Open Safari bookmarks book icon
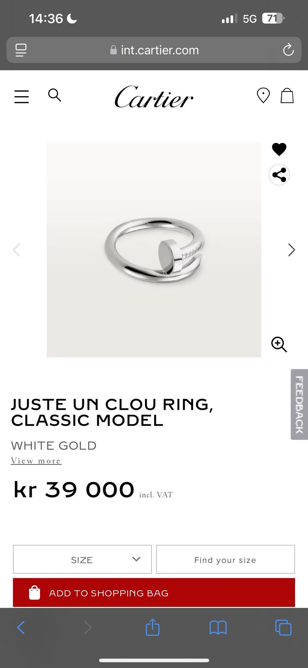 coord(218,627)
